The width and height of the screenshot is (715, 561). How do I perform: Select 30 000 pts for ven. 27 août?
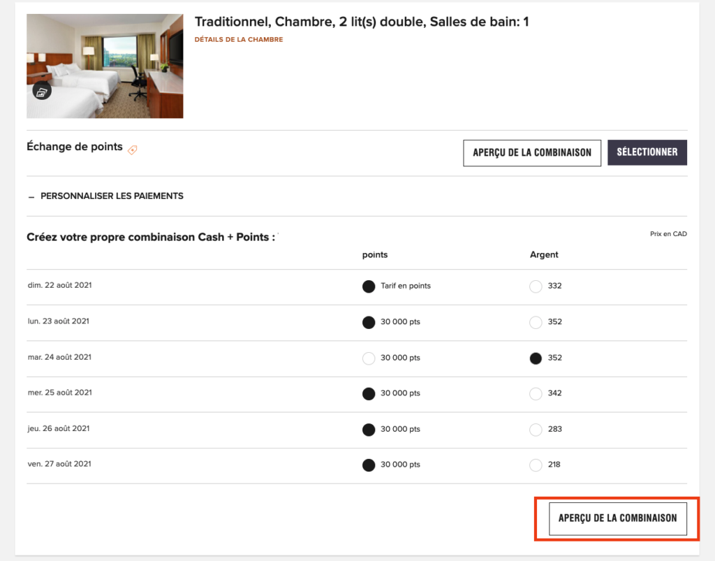point(369,465)
